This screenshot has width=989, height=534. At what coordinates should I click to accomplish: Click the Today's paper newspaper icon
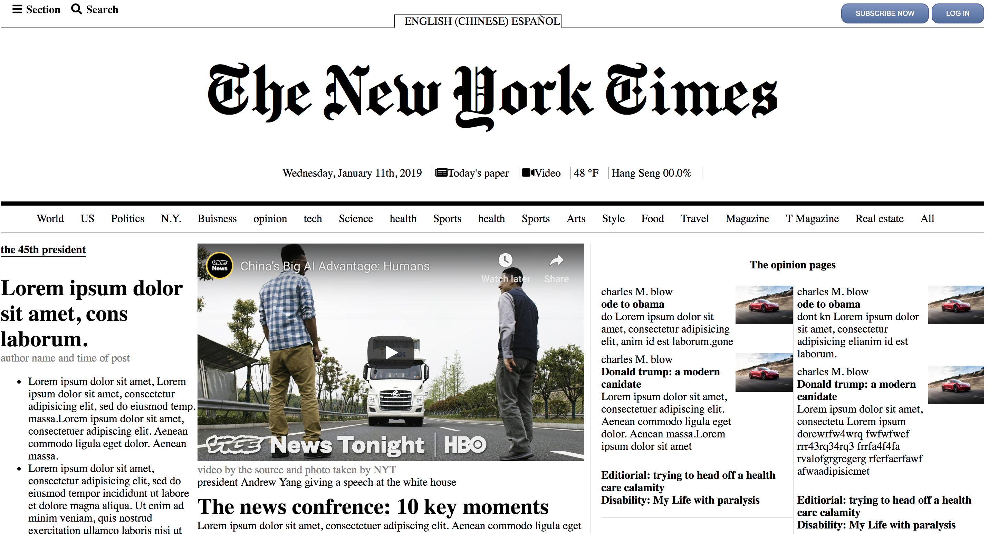[x=441, y=173]
